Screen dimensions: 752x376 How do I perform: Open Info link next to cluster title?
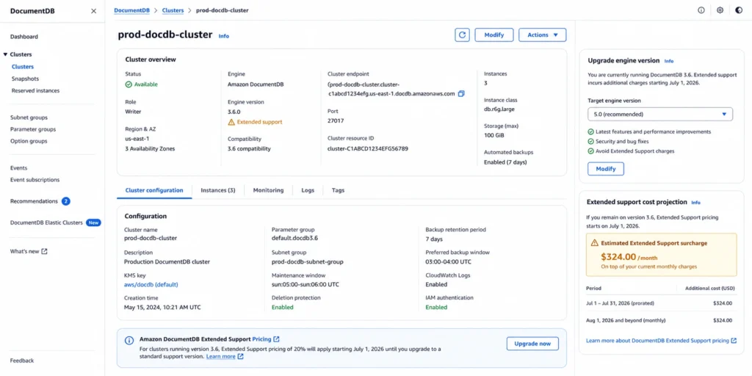coord(224,36)
